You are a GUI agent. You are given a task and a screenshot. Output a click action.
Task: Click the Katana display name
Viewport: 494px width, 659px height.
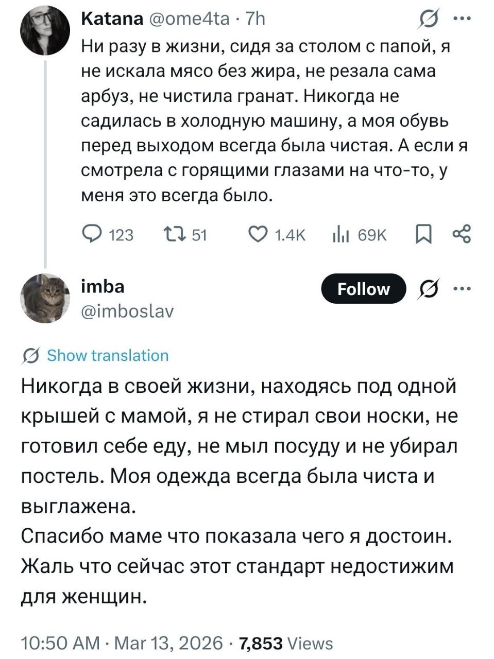coord(112,19)
